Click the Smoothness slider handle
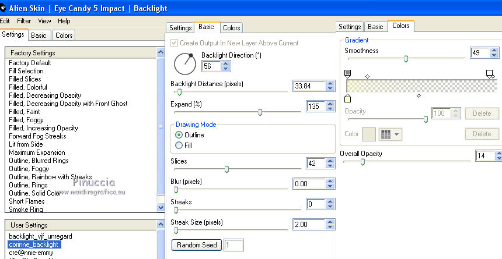Screen dimensions: 502x259 [406, 59]
